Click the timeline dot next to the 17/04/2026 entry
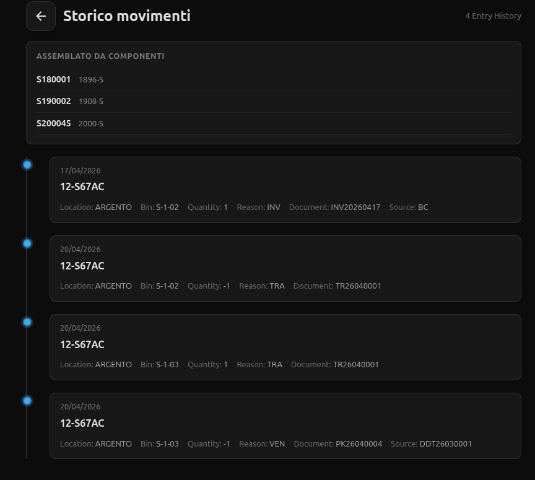This screenshot has width=535, height=480. pos(27,164)
